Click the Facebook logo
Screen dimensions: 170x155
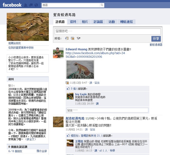point(12,5)
